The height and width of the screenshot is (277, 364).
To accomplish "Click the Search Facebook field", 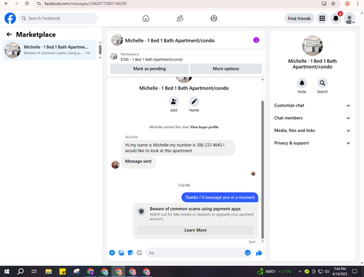I will point(58,18).
